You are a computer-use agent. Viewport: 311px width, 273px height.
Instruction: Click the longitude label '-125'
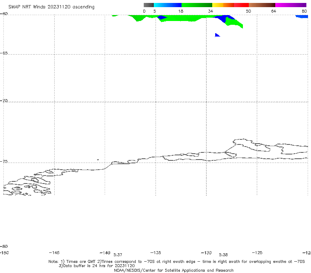pos(257,252)
